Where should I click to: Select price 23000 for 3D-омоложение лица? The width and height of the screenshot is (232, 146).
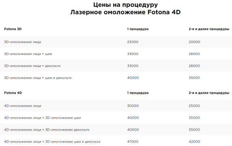pos(133,42)
